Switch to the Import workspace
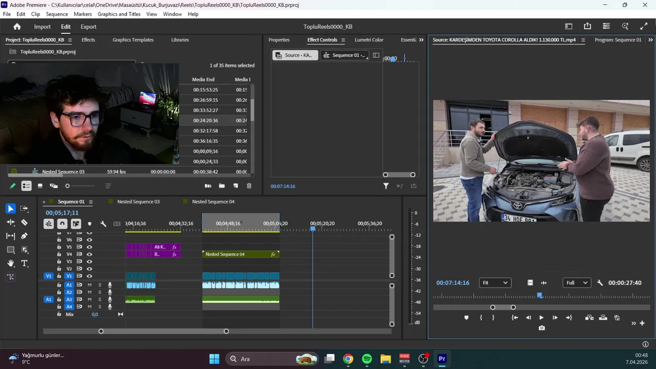This screenshot has height=369, width=656. pyautogui.click(x=43, y=27)
